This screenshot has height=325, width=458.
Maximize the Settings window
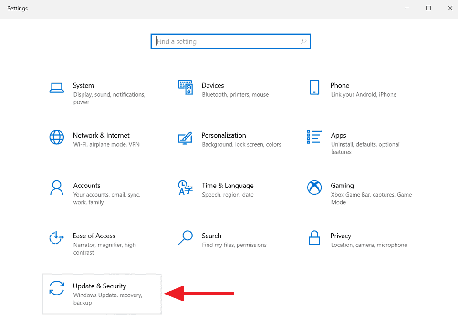click(428, 8)
